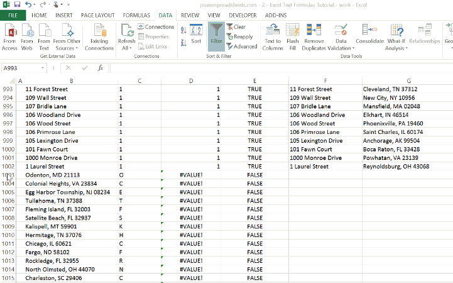Run Flash Fill from the ribbon
Image resolution: width=453 pixels, height=283 pixels.
click(x=292, y=36)
